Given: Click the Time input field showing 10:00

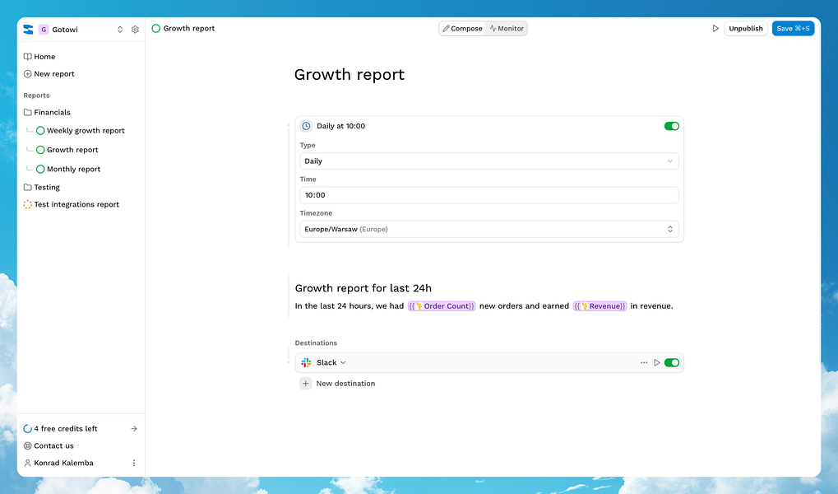Looking at the screenshot, I should pyautogui.click(x=489, y=195).
